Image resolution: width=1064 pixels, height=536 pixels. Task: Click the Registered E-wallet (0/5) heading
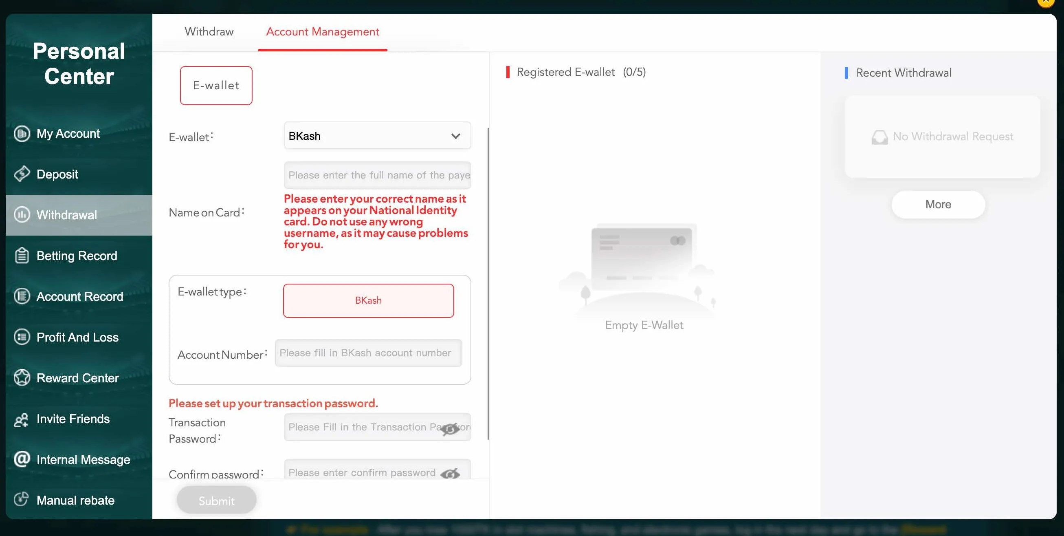tap(581, 72)
